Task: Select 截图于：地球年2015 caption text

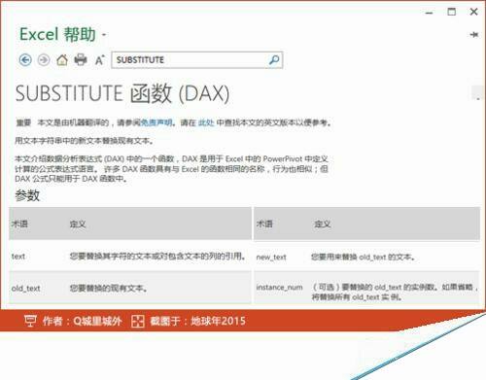Action: click(197, 321)
